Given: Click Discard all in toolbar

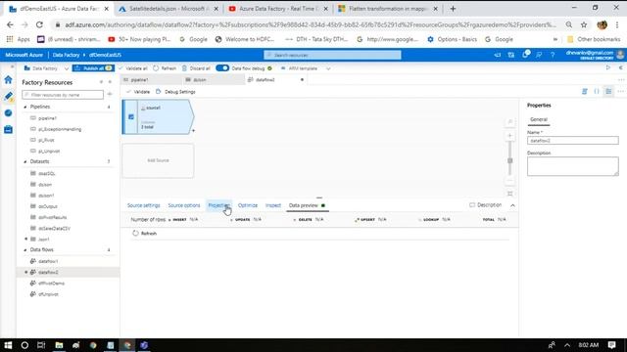Looking at the screenshot, I should [196, 68].
